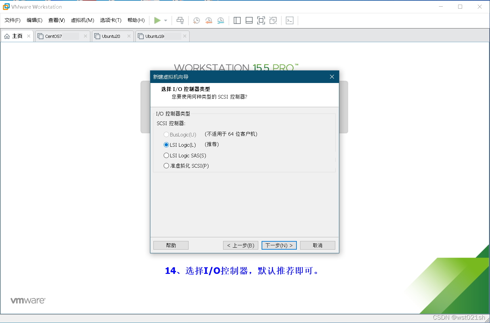Click Send Ctrl+Alt+Del toolbar icon
Screen dimensions: 490x323
(x=180, y=21)
